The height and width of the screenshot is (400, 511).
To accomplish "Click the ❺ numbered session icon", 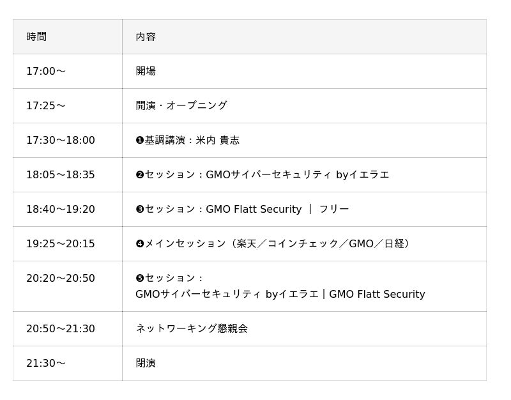I will click(140, 278).
